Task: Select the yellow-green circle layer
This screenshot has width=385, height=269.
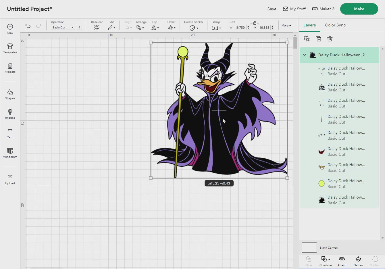Action: tap(340, 184)
